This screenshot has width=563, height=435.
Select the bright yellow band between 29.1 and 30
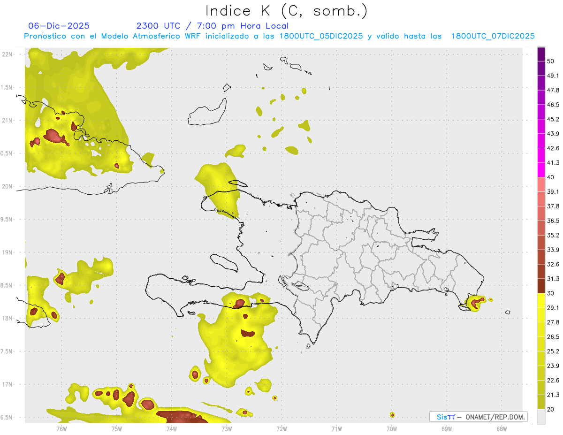click(x=541, y=300)
